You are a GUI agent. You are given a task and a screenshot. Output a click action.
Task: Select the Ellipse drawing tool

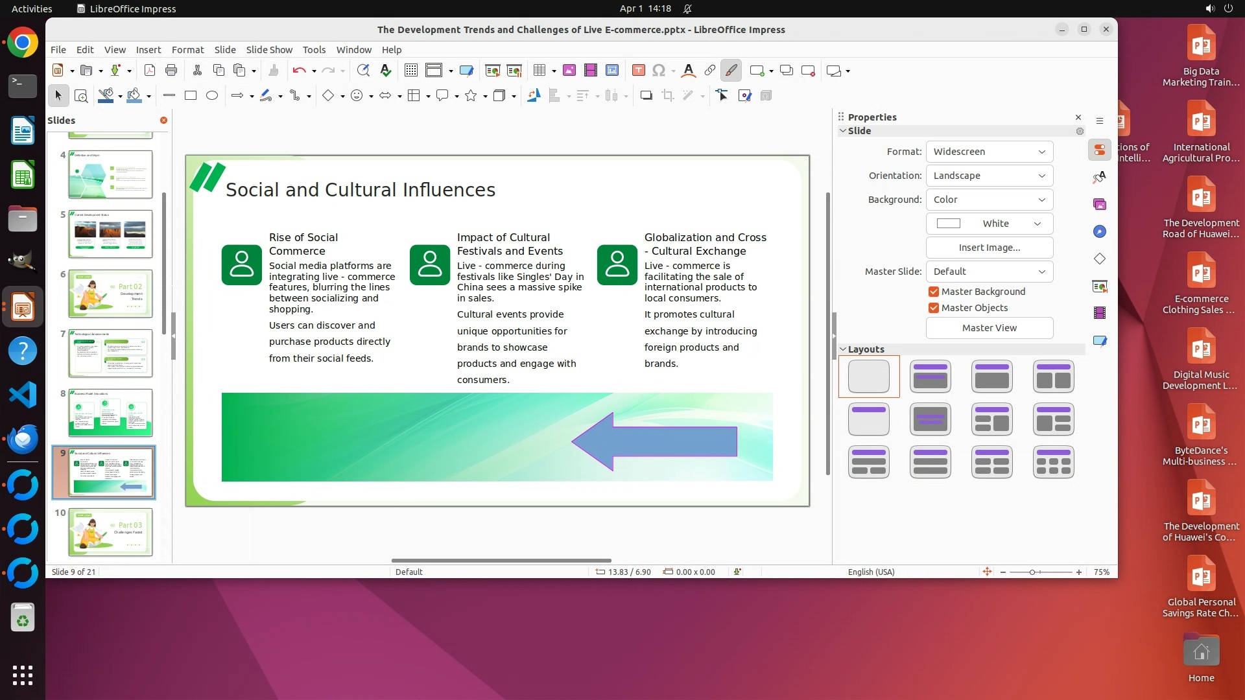coord(212,96)
